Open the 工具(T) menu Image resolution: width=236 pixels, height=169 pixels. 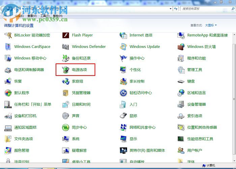(x=45, y=16)
